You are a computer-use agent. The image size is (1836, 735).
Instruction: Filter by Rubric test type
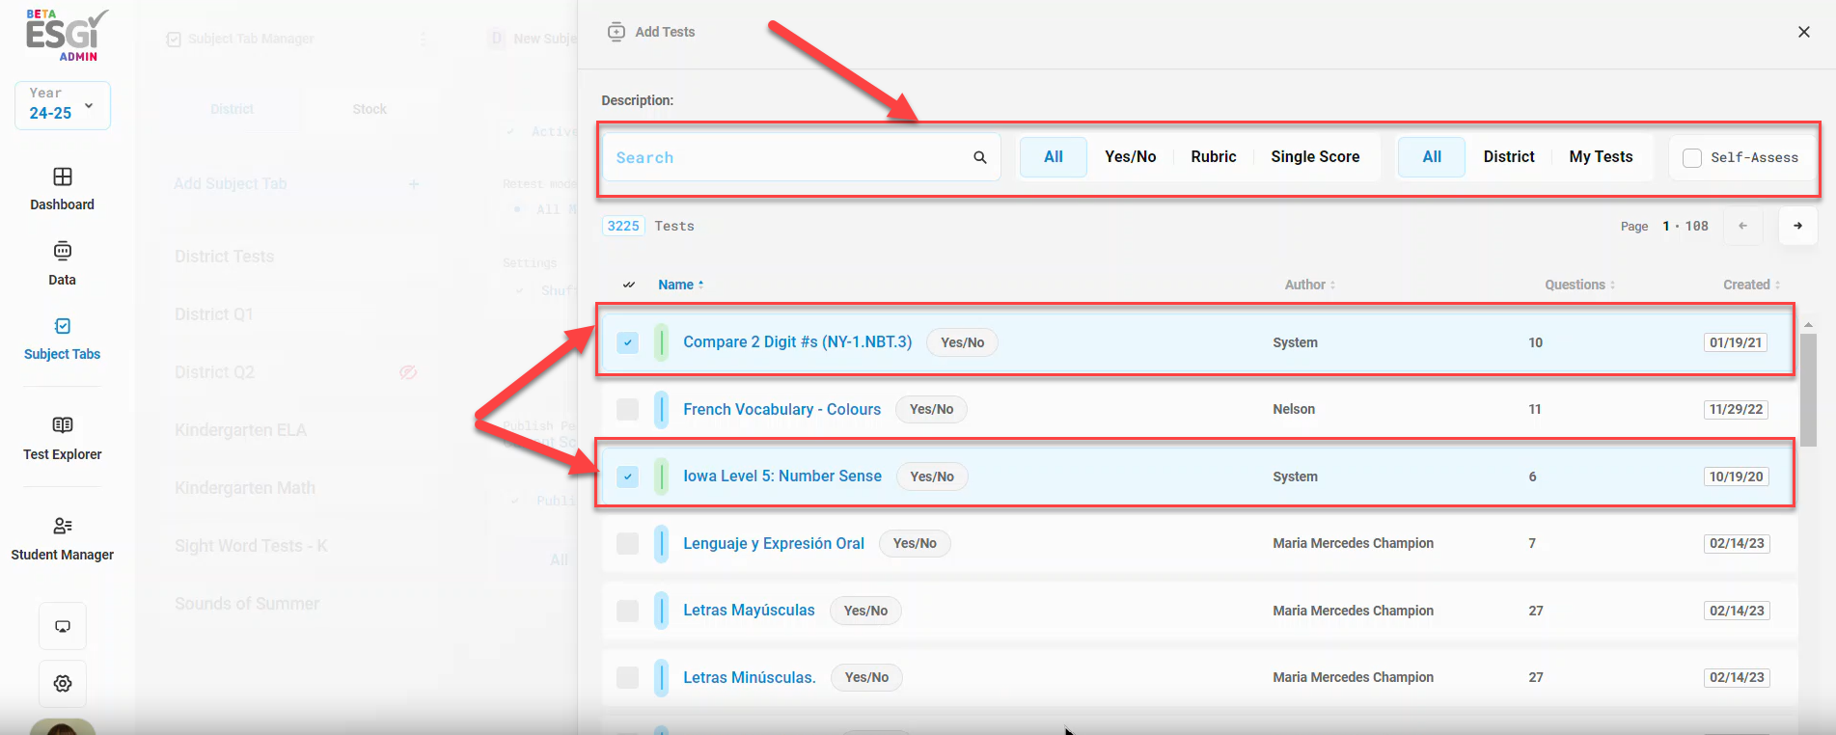tap(1213, 156)
